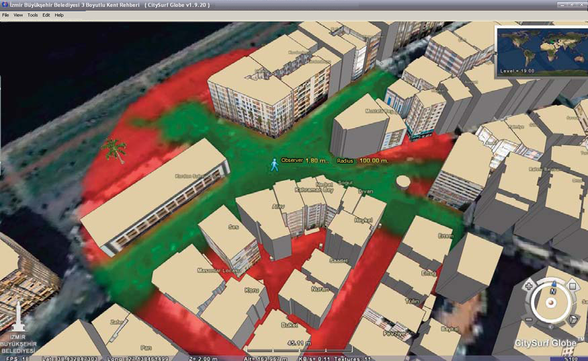
Task: Click the blue observer person icon
Action: (x=274, y=165)
